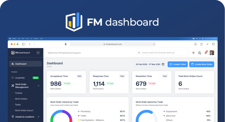The height and width of the screenshot is (122, 225).
Task: Click the Safari share icon
Action: pyautogui.click(x=201, y=44)
